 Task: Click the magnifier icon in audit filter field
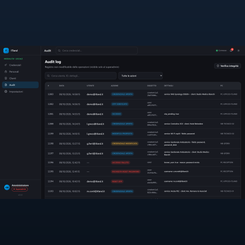pyautogui.click(x=49, y=76)
